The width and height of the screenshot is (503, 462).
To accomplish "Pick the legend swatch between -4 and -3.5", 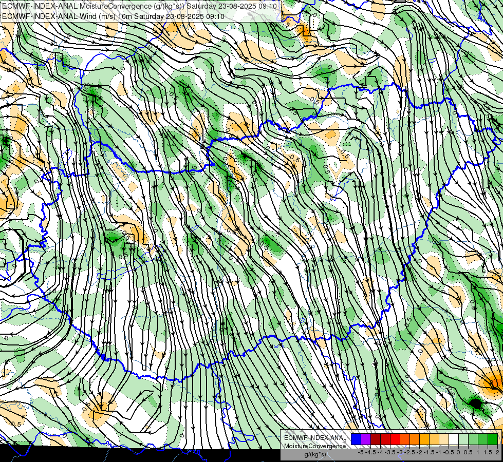I will coord(385,439).
